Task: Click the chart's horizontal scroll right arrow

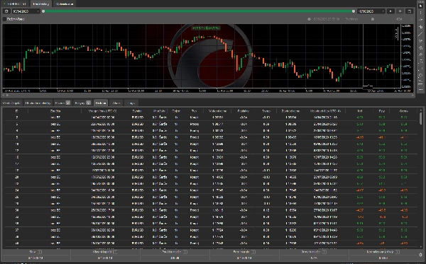Action: 413,96
